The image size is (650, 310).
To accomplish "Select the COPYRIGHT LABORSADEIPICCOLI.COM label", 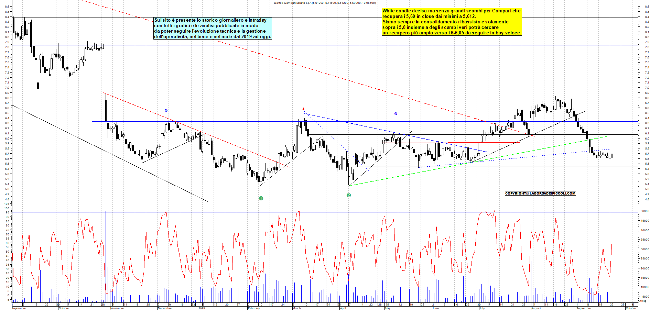I will (540, 193).
